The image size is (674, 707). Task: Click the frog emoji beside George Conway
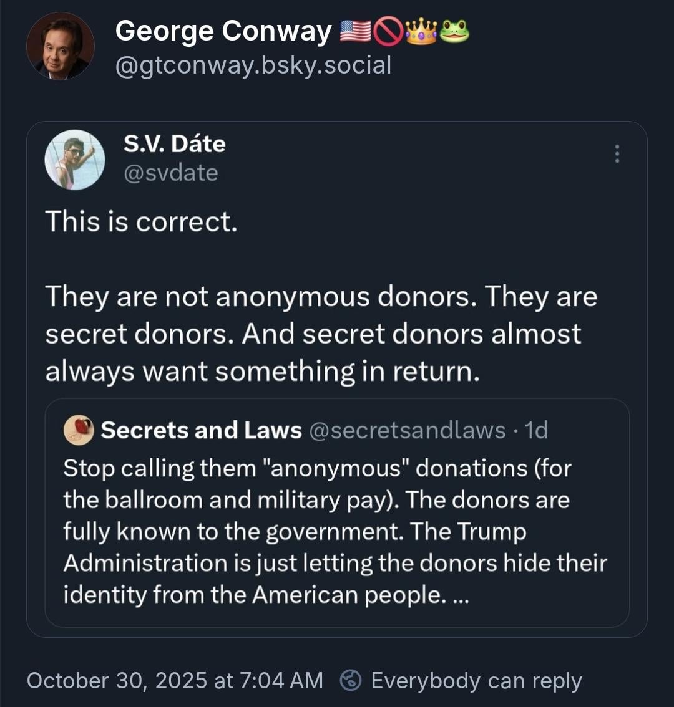point(454,32)
